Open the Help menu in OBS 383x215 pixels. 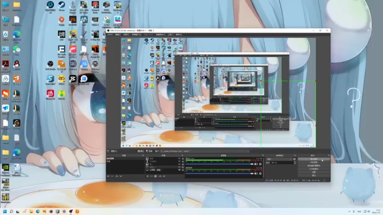tap(179, 34)
